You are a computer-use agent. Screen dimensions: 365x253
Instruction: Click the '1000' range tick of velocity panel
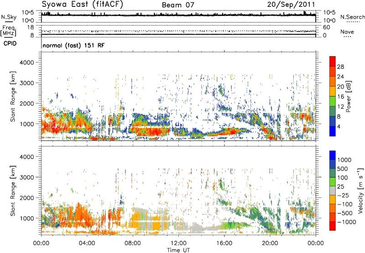27,218
